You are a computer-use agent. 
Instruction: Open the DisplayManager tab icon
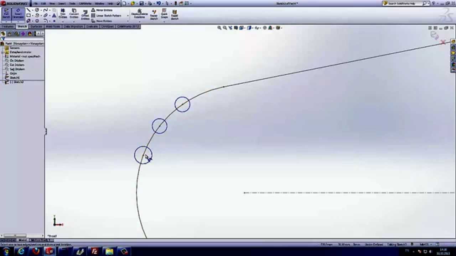coord(30,34)
